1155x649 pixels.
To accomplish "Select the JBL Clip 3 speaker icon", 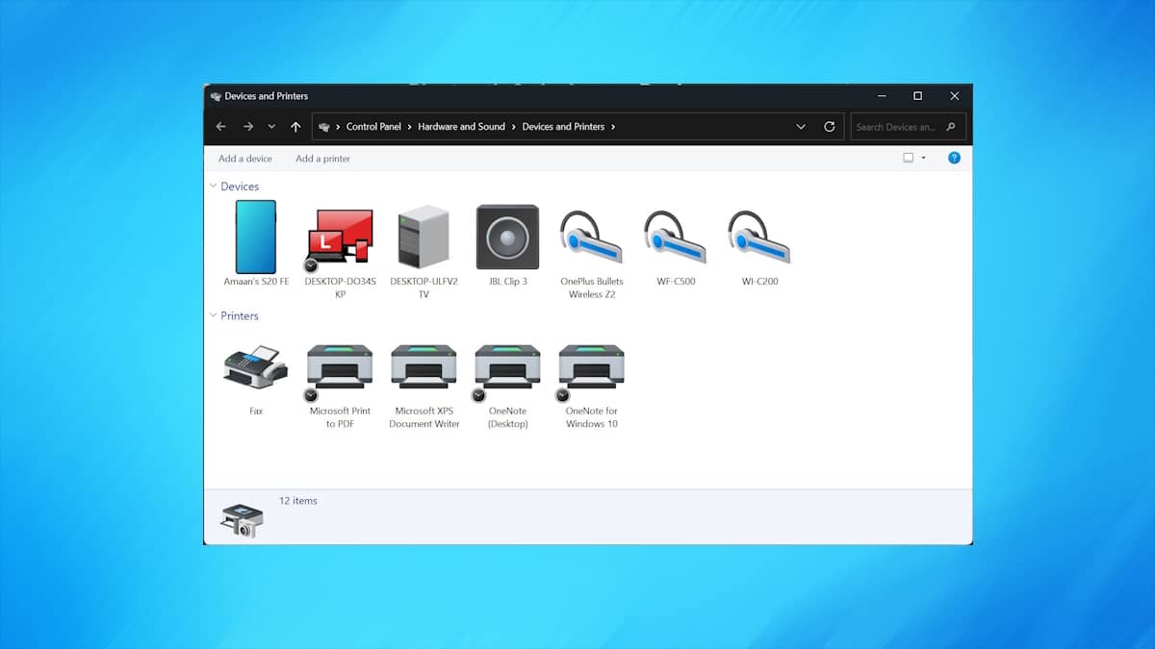I will pos(507,237).
